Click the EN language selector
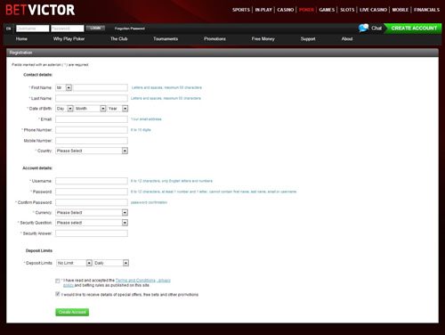 9,29
